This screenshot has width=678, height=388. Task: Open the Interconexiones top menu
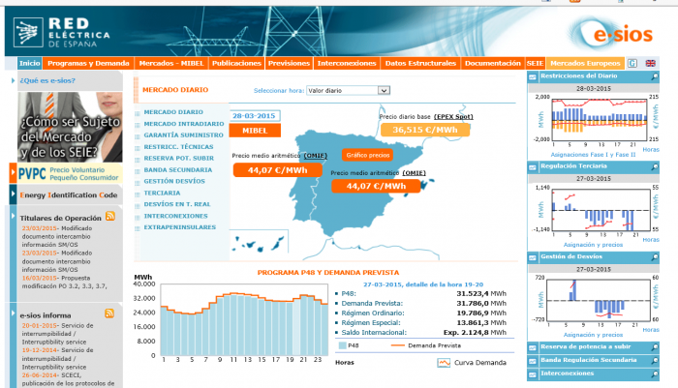click(347, 63)
